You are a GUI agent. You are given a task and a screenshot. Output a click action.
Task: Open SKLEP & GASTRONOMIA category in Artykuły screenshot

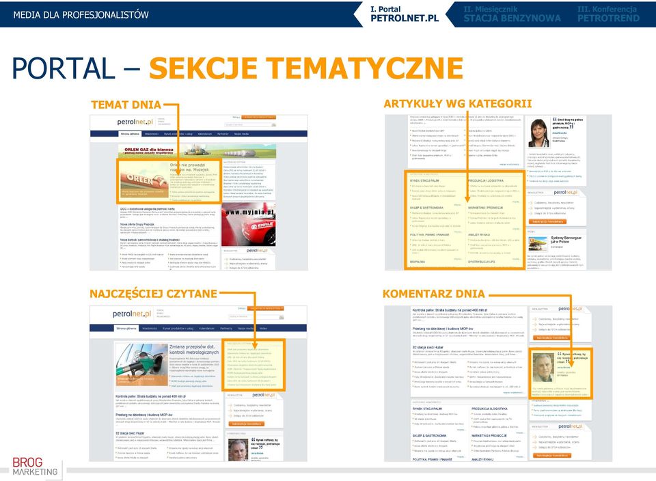pos(426,208)
